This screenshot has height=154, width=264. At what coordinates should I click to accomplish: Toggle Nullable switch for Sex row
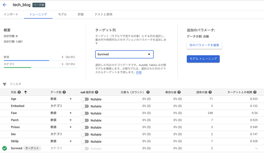[85, 134]
